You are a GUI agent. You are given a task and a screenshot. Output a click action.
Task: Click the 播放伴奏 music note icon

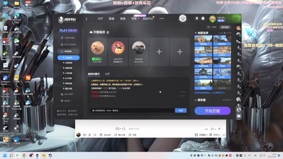click(x=116, y=135)
